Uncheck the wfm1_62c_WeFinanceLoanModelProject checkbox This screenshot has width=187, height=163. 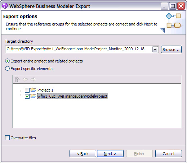pos(27,96)
